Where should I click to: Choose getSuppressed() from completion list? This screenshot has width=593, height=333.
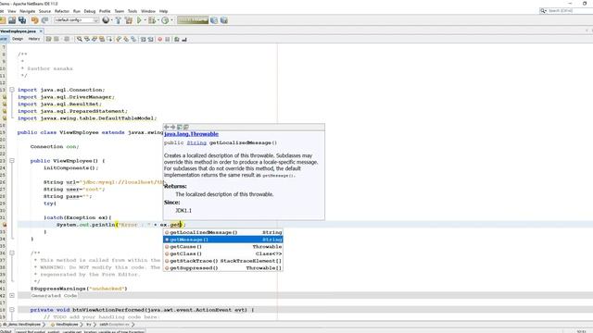coord(223,268)
